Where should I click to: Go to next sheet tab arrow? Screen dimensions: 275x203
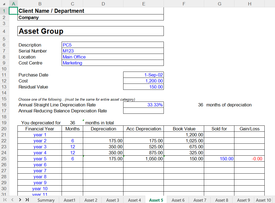coord(20,200)
